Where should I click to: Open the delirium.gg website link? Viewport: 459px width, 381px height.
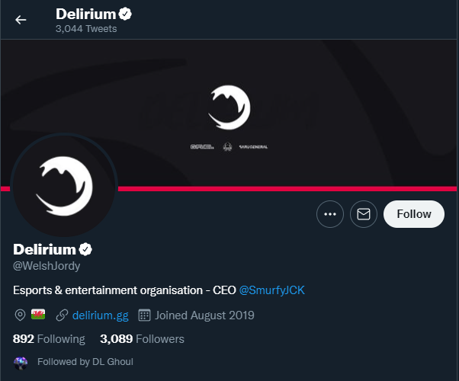pos(100,315)
